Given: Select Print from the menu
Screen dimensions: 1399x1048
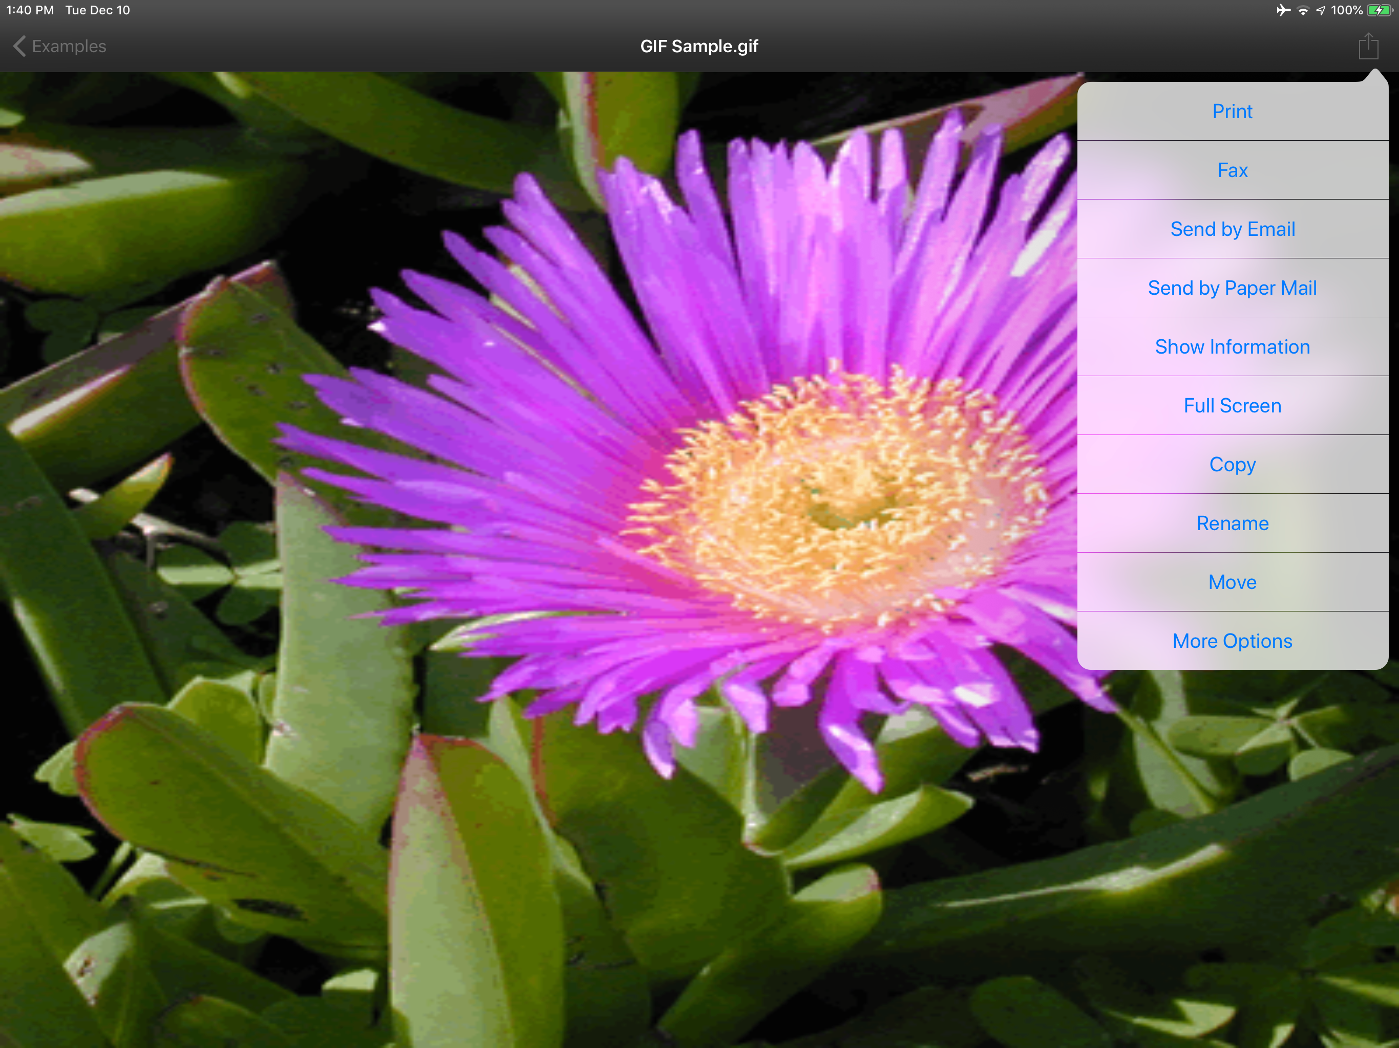Looking at the screenshot, I should pyautogui.click(x=1232, y=111).
